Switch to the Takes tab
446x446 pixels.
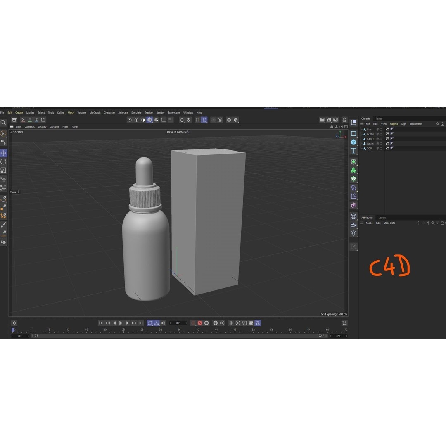coord(379,119)
